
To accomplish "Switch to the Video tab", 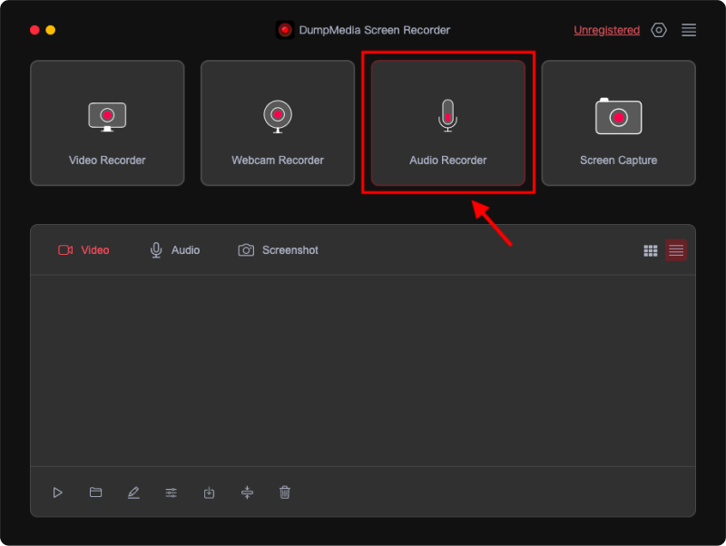I will 83,250.
